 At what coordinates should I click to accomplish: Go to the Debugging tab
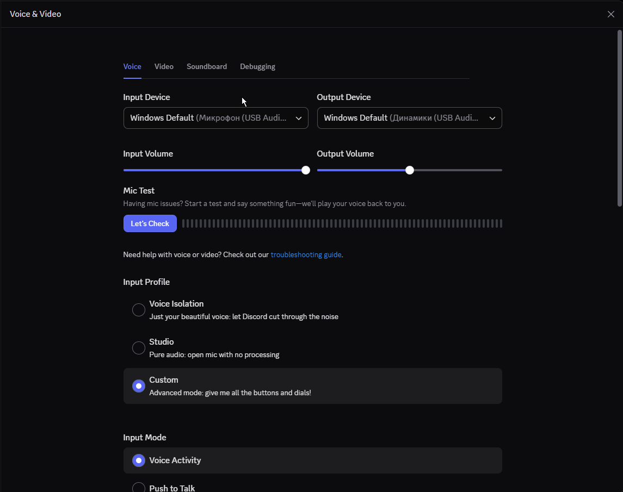coord(257,67)
